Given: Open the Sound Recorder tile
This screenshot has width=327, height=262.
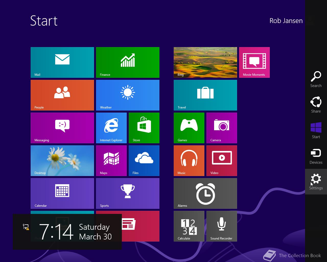Looking at the screenshot, I should click(x=222, y=226).
